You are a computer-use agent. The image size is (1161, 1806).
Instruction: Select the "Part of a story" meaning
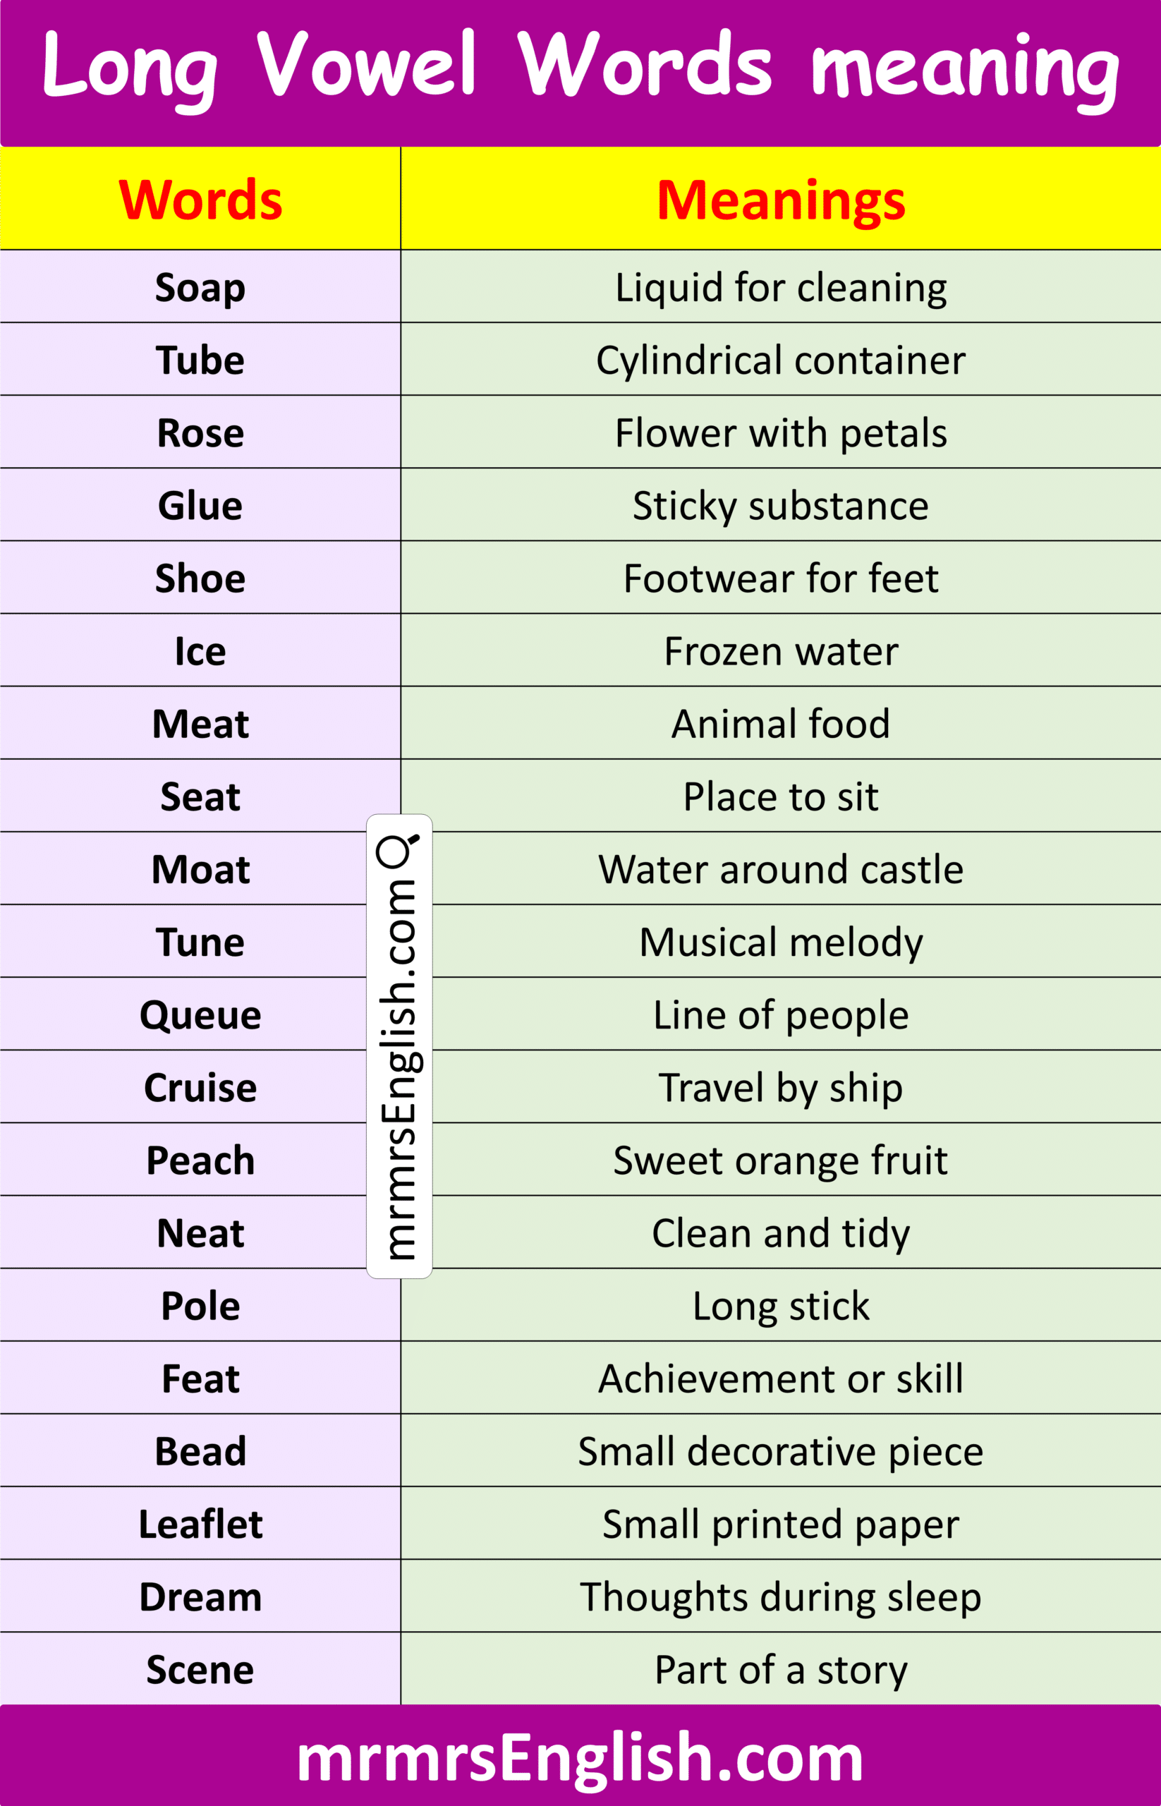click(781, 1670)
